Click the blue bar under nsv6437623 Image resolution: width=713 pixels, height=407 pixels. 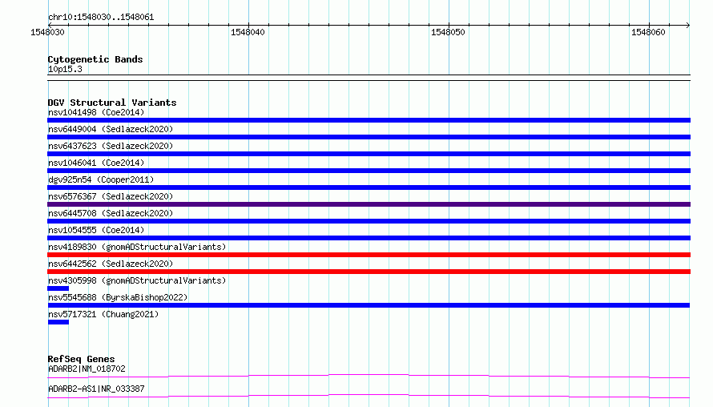[x=369, y=154]
